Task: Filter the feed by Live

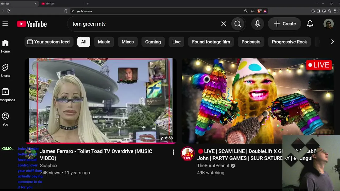Action: pos(176,42)
